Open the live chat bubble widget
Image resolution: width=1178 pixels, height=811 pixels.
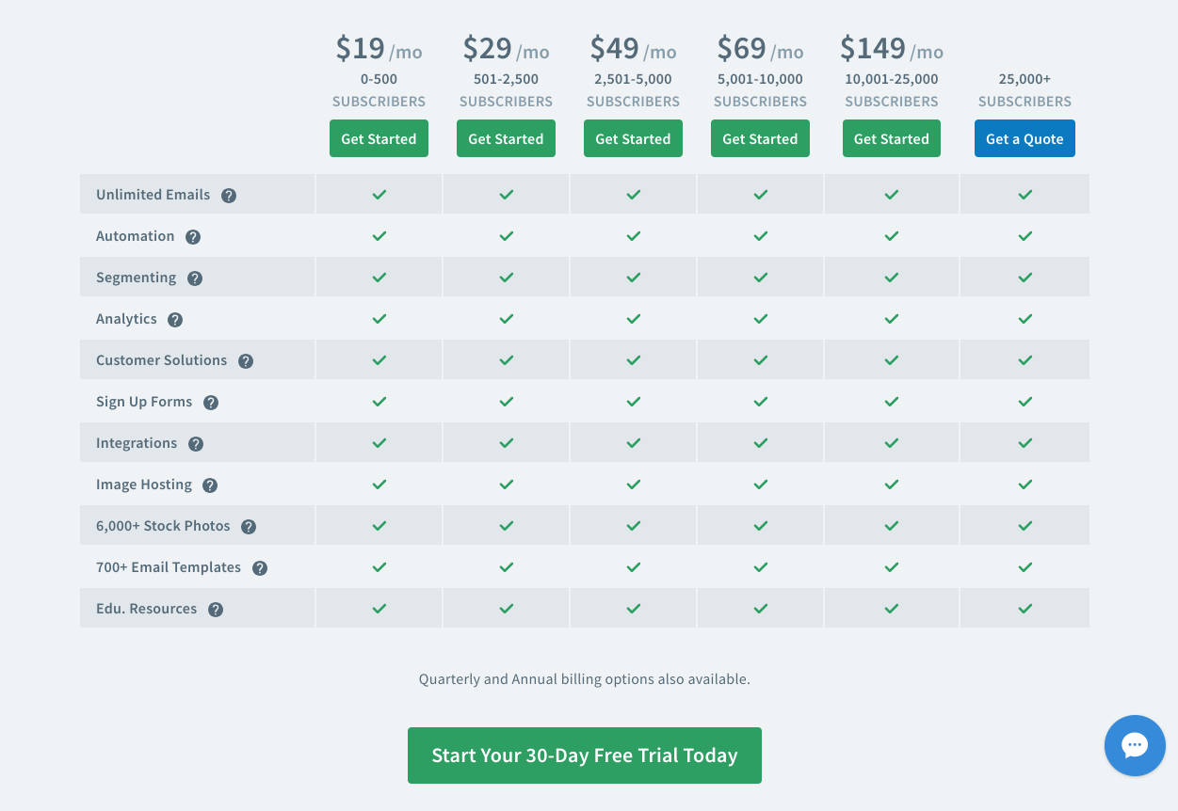tap(1135, 745)
